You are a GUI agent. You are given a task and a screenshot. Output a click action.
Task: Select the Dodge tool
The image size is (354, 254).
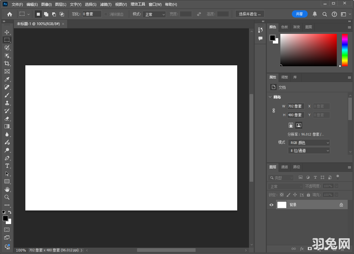pyautogui.click(x=7, y=150)
